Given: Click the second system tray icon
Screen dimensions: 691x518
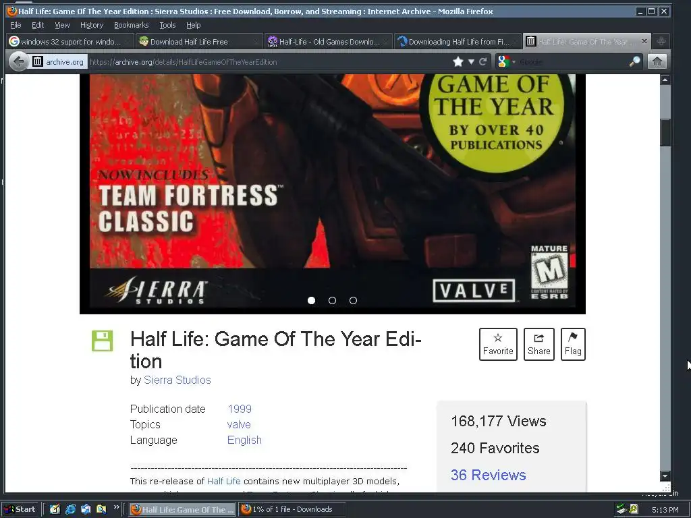Looking at the screenshot, I should [x=634, y=509].
